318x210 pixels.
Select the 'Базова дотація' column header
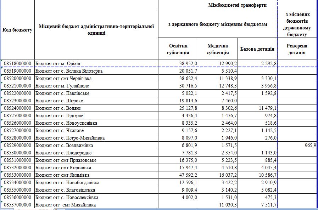click(x=257, y=49)
